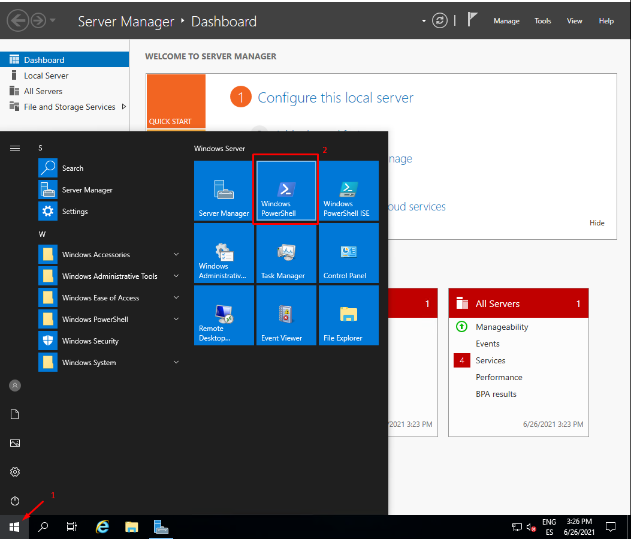
Task: Switch to Server Manager taskbar icon
Action: [x=161, y=527]
